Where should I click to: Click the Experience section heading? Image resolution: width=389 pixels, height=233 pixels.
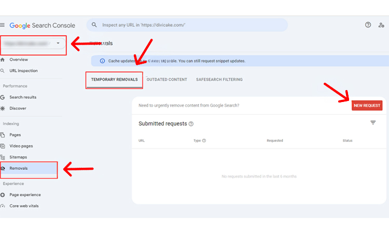pyautogui.click(x=13, y=184)
